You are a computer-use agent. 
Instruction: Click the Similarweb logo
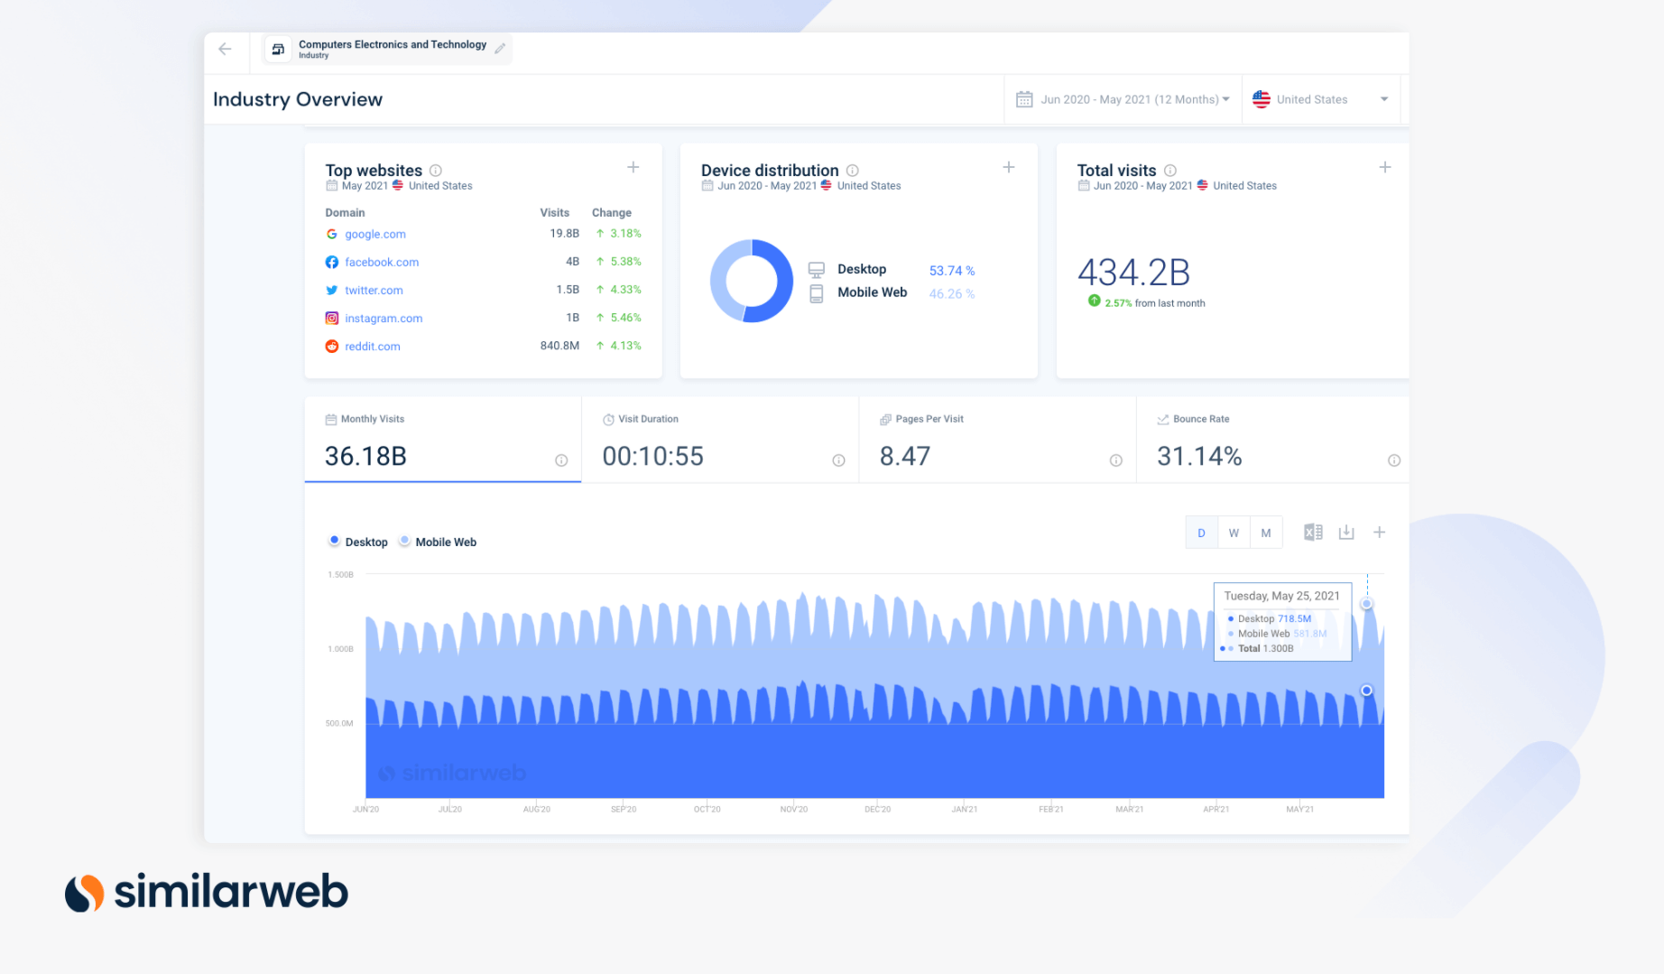207,892
